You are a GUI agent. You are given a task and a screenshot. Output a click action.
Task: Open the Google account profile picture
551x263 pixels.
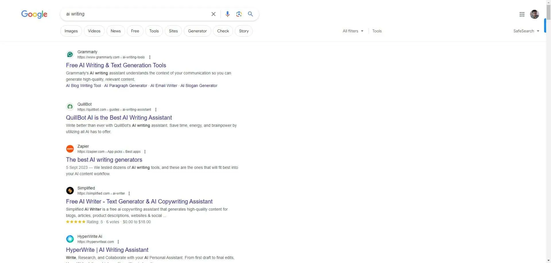(x=534, y=14)
